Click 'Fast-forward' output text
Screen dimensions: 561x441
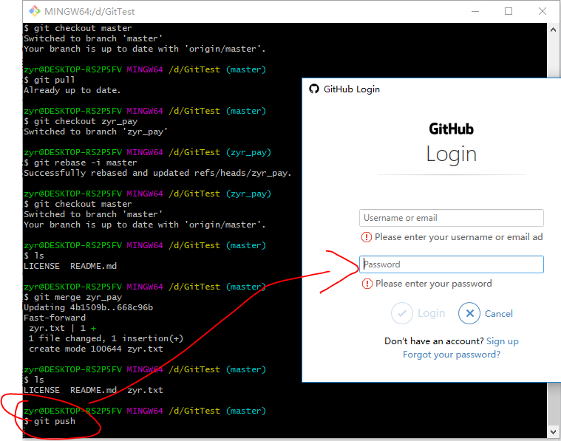(55, 318)
